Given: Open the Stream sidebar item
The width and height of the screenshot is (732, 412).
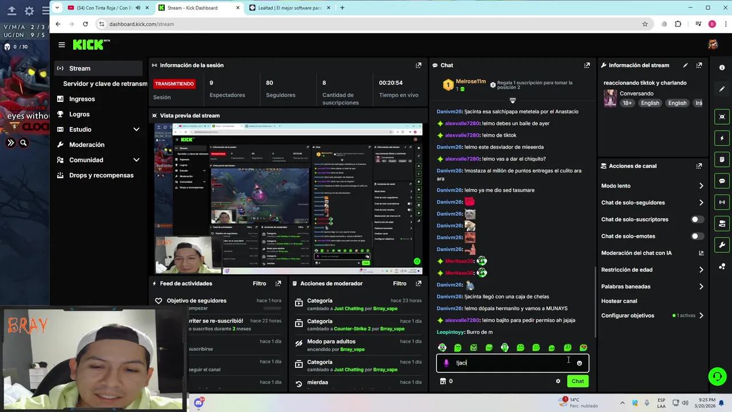Looking at the screenshot, I should (x=98, y=68).
